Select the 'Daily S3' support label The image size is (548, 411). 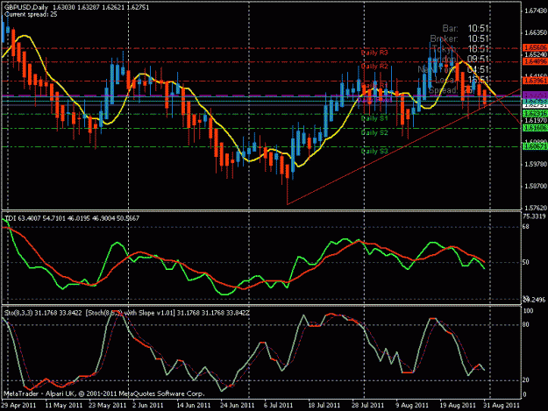(x=374, y=152)
